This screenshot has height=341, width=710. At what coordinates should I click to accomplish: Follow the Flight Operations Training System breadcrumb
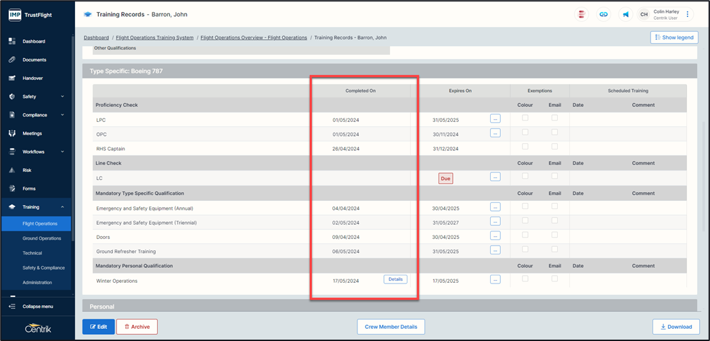click(x=154, y=38)
